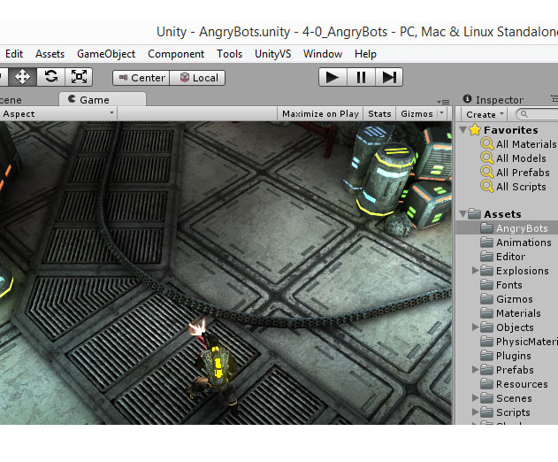The image size is (558, 462).
Task: Click the All Models magnifier icon
Action: pyautogui.click(x=487, y=158)
